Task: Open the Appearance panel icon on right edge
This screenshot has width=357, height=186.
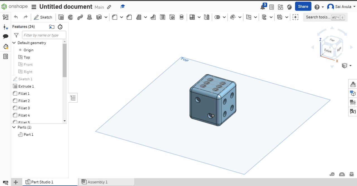Action: pos(353,84)
